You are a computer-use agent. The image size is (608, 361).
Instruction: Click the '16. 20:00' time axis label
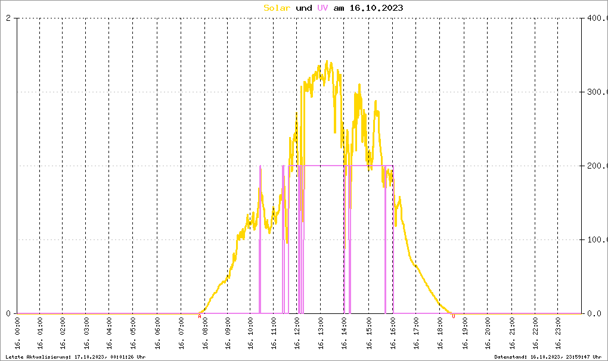(x=488, y=334)
